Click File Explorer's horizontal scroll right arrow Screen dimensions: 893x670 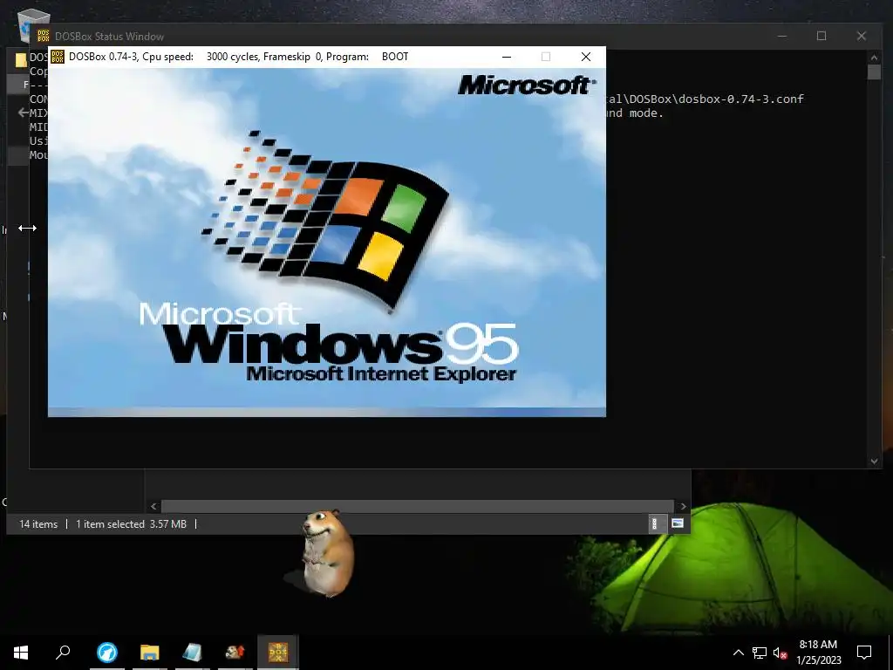click(683, 506)
